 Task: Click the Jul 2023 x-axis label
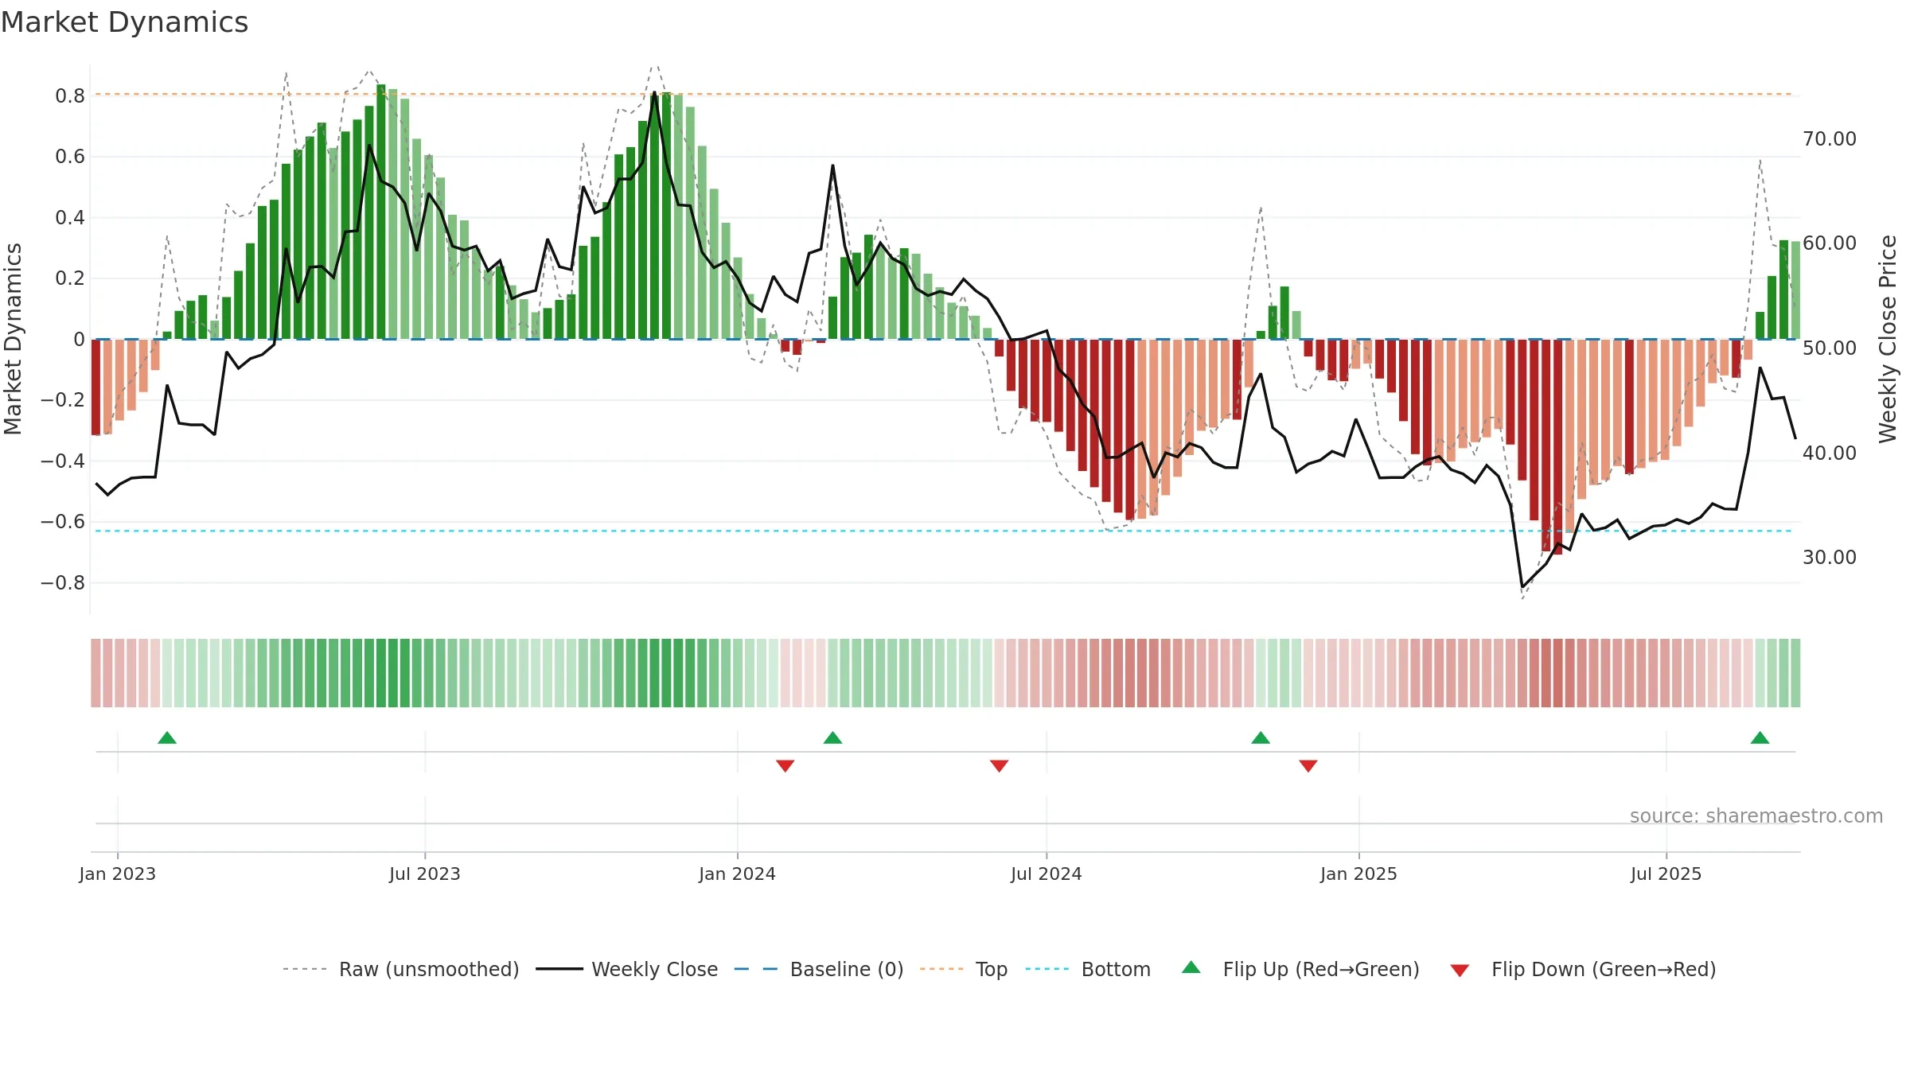[425, 874]
